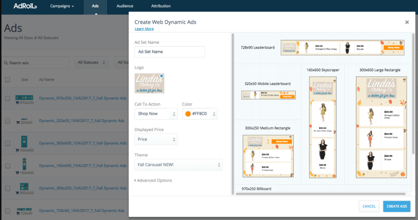Screen dimensions: 418x220
Task: Click the orange color swatch circle
Action: 188,114
